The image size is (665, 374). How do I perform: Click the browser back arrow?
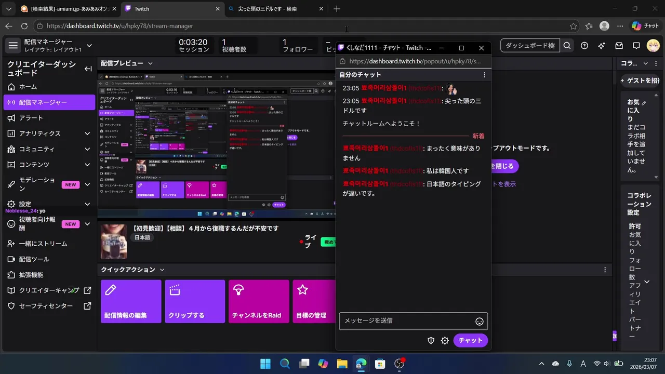click(x=9, y=26)
